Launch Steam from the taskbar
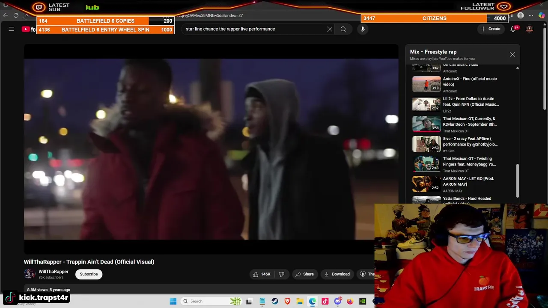The width and height of the screenshot is (548, 308). pos(275,301)
